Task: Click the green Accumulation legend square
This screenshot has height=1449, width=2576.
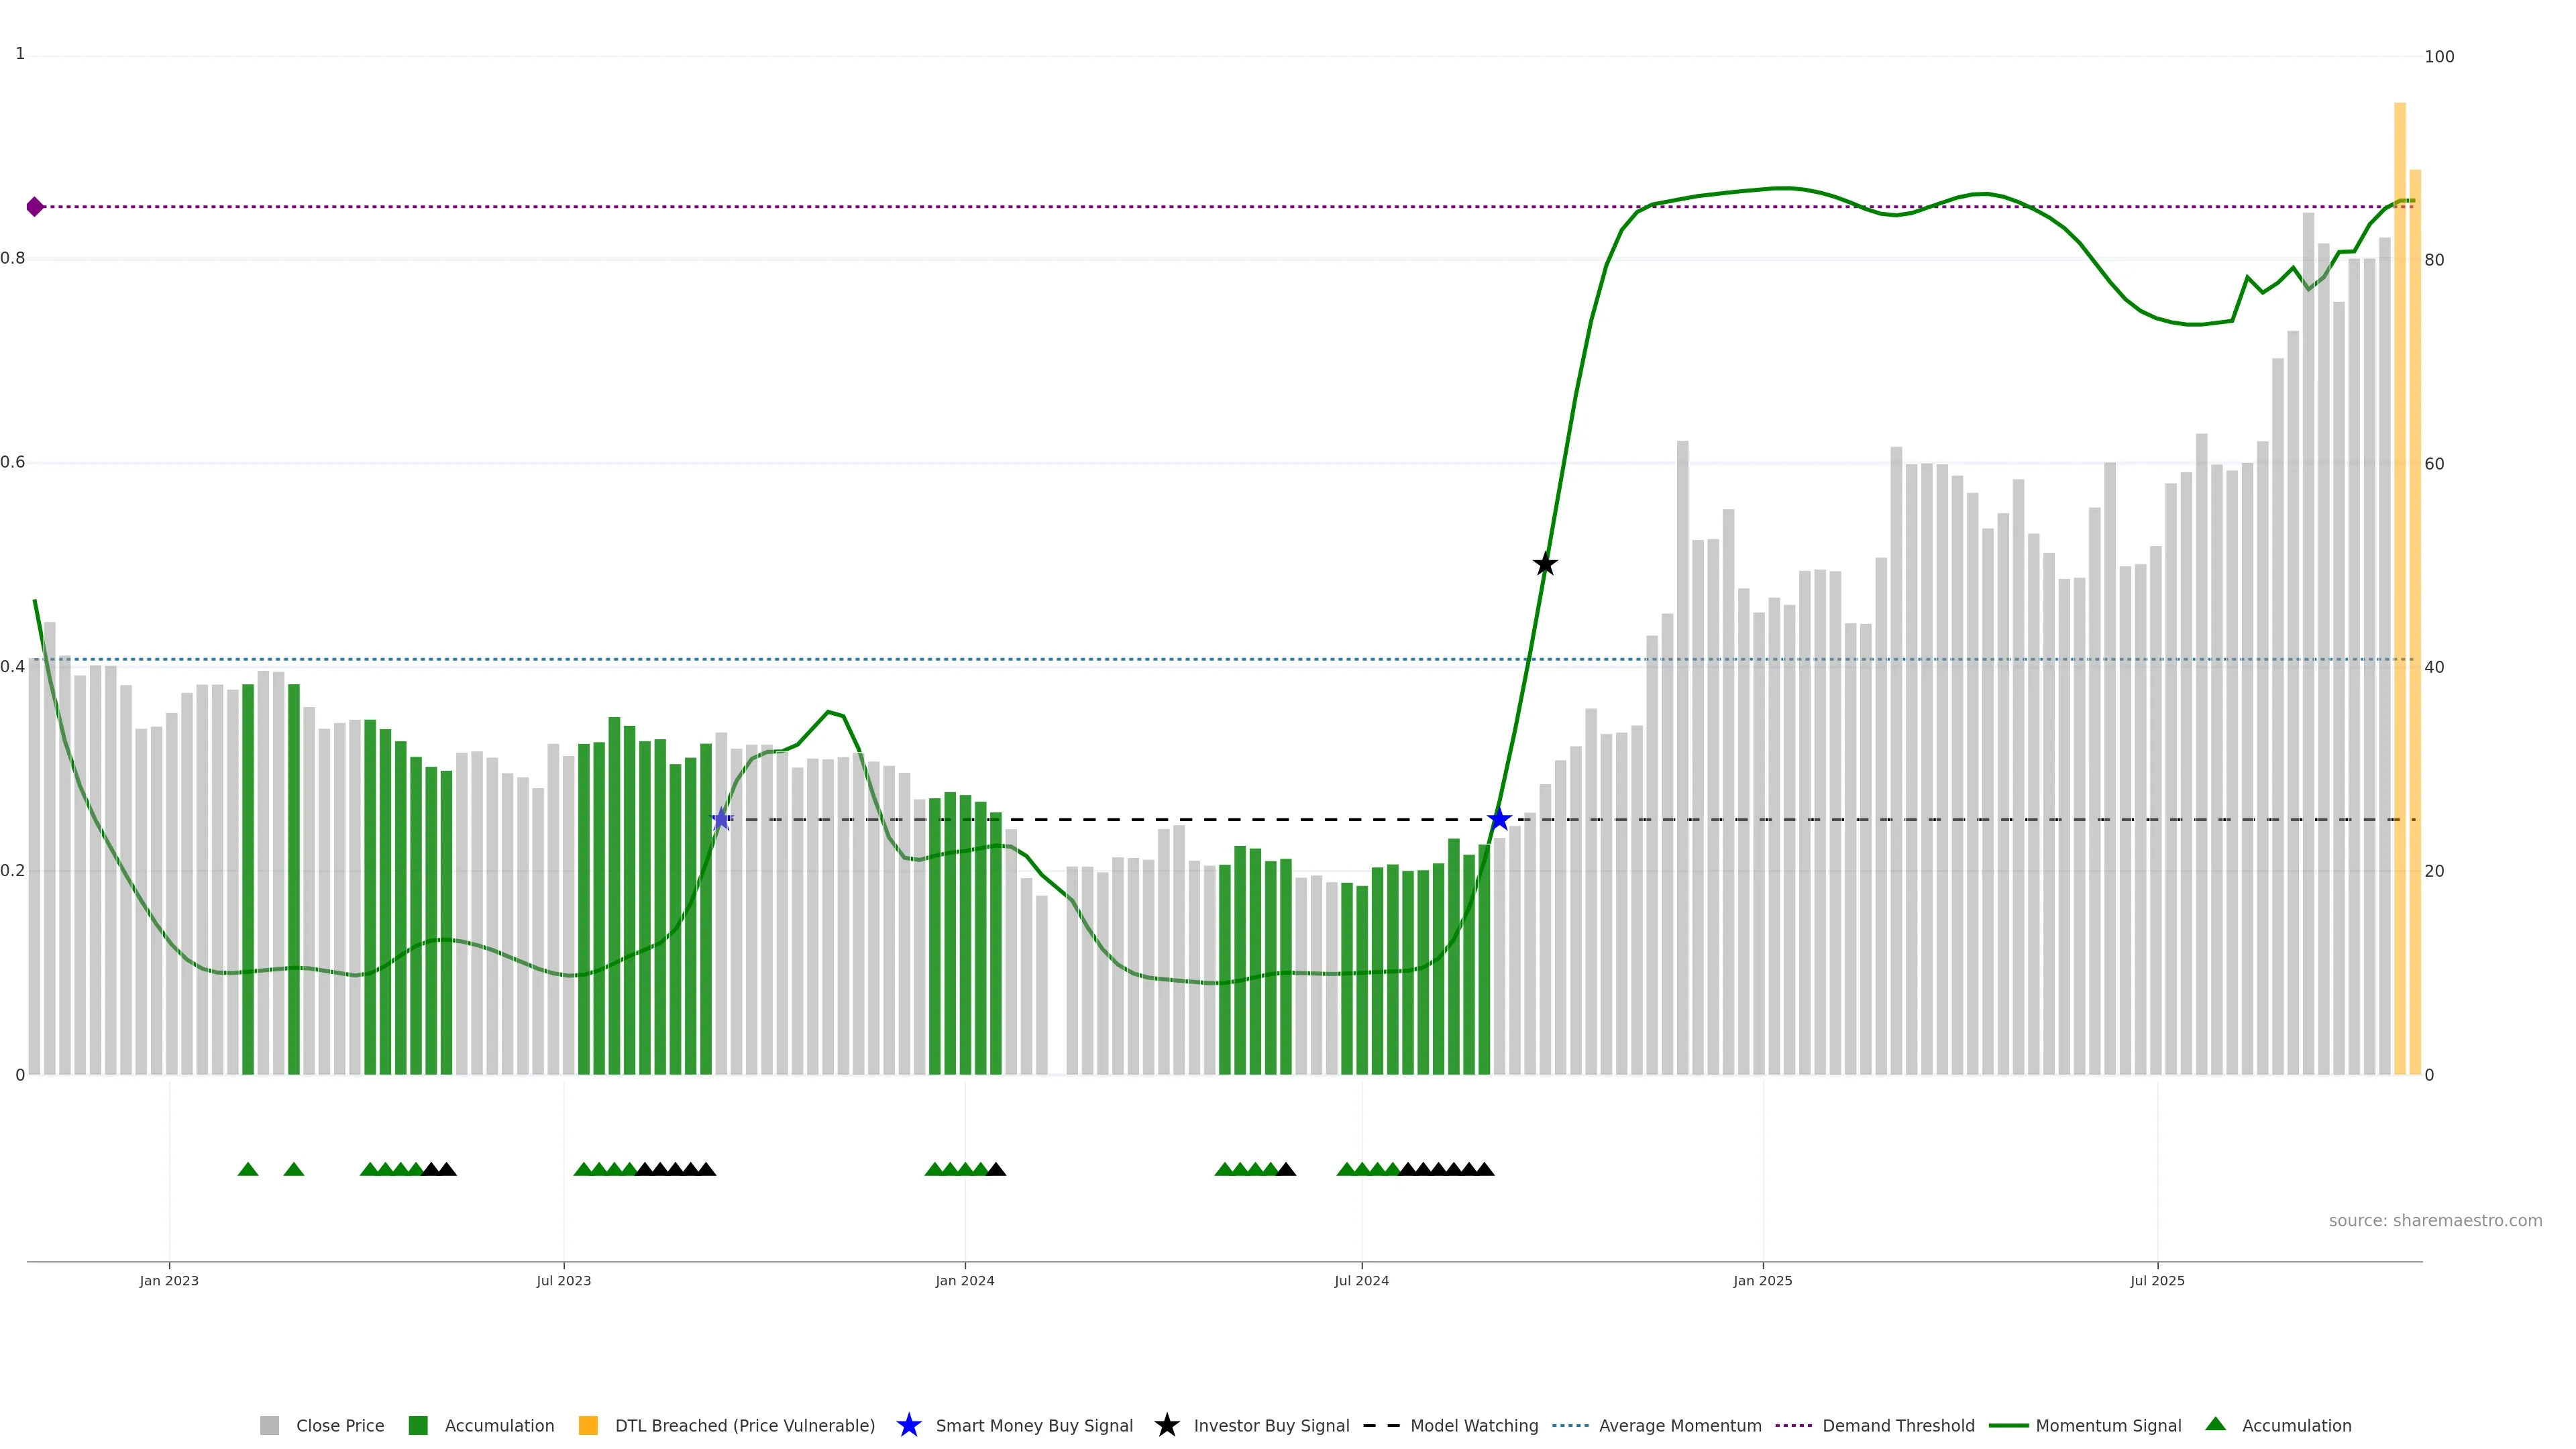Action: tap(418, 1426)
